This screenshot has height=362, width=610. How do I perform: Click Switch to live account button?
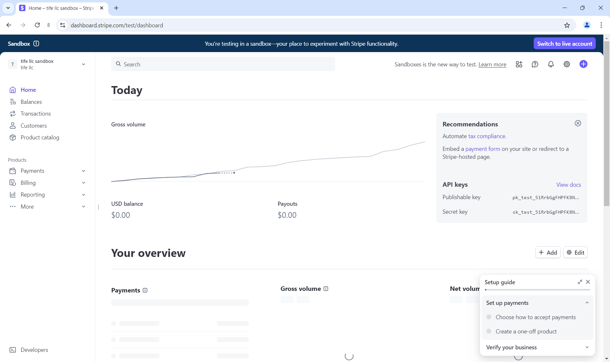pyautogui.click(x=565, y=44)
